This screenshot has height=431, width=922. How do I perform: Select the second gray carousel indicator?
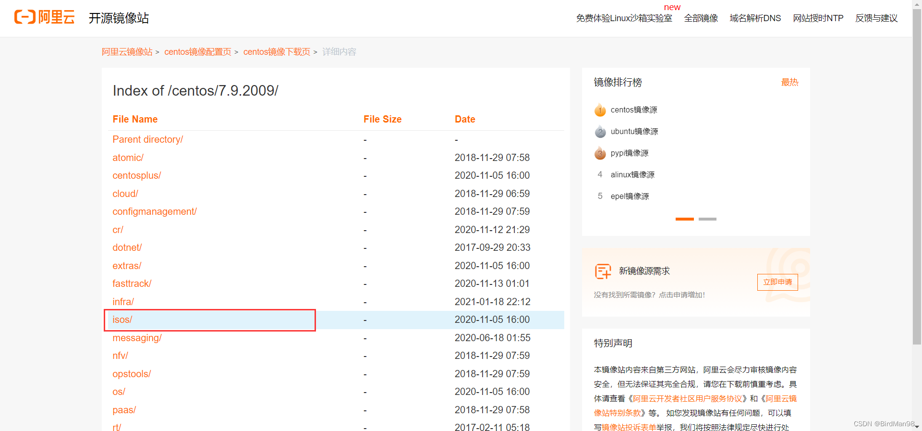coord(707,219)
